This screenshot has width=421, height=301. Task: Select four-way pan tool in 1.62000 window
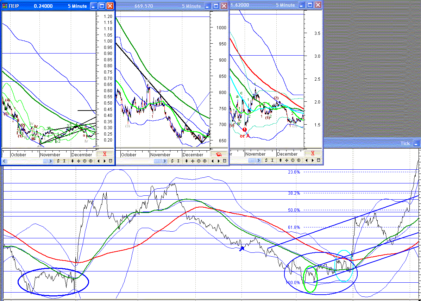pos(287,160)
